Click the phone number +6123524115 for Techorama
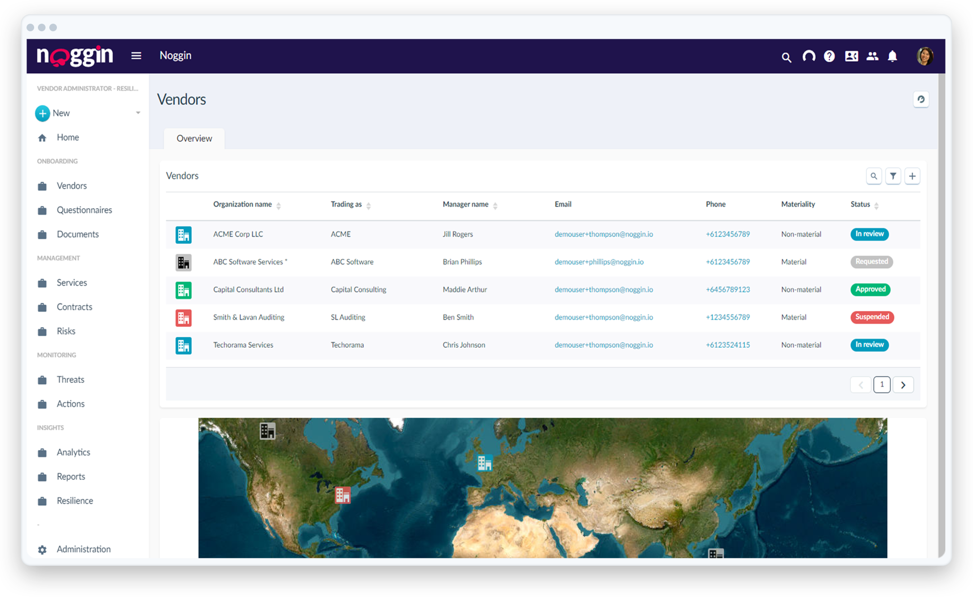 point(728,345)
